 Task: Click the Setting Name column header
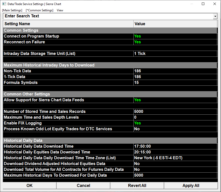pos(68,24)
